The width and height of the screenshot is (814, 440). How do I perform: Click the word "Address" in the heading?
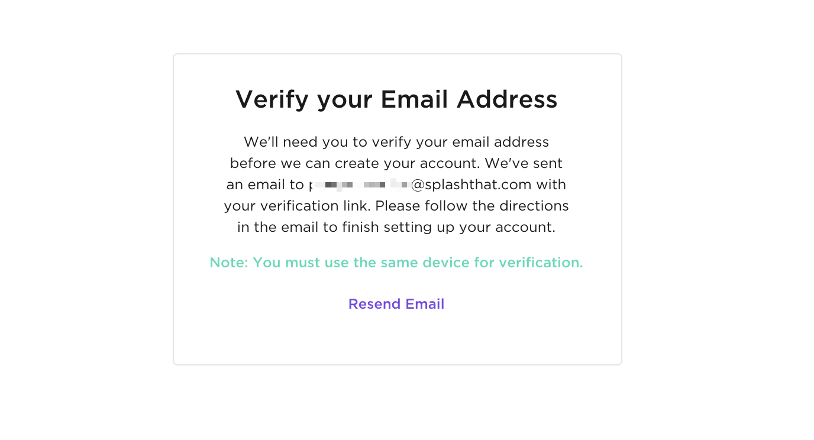(x=507, y=99)
